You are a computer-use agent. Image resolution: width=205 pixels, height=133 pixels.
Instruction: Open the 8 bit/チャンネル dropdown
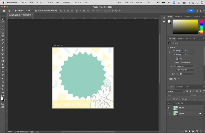pos(185,70)
